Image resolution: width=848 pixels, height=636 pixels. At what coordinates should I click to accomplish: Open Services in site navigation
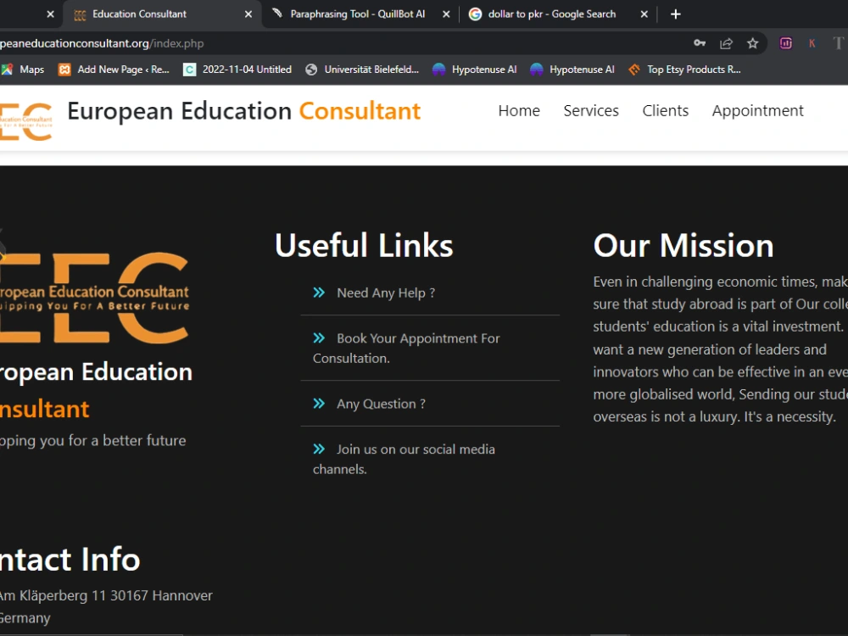[x=591, y=110]
